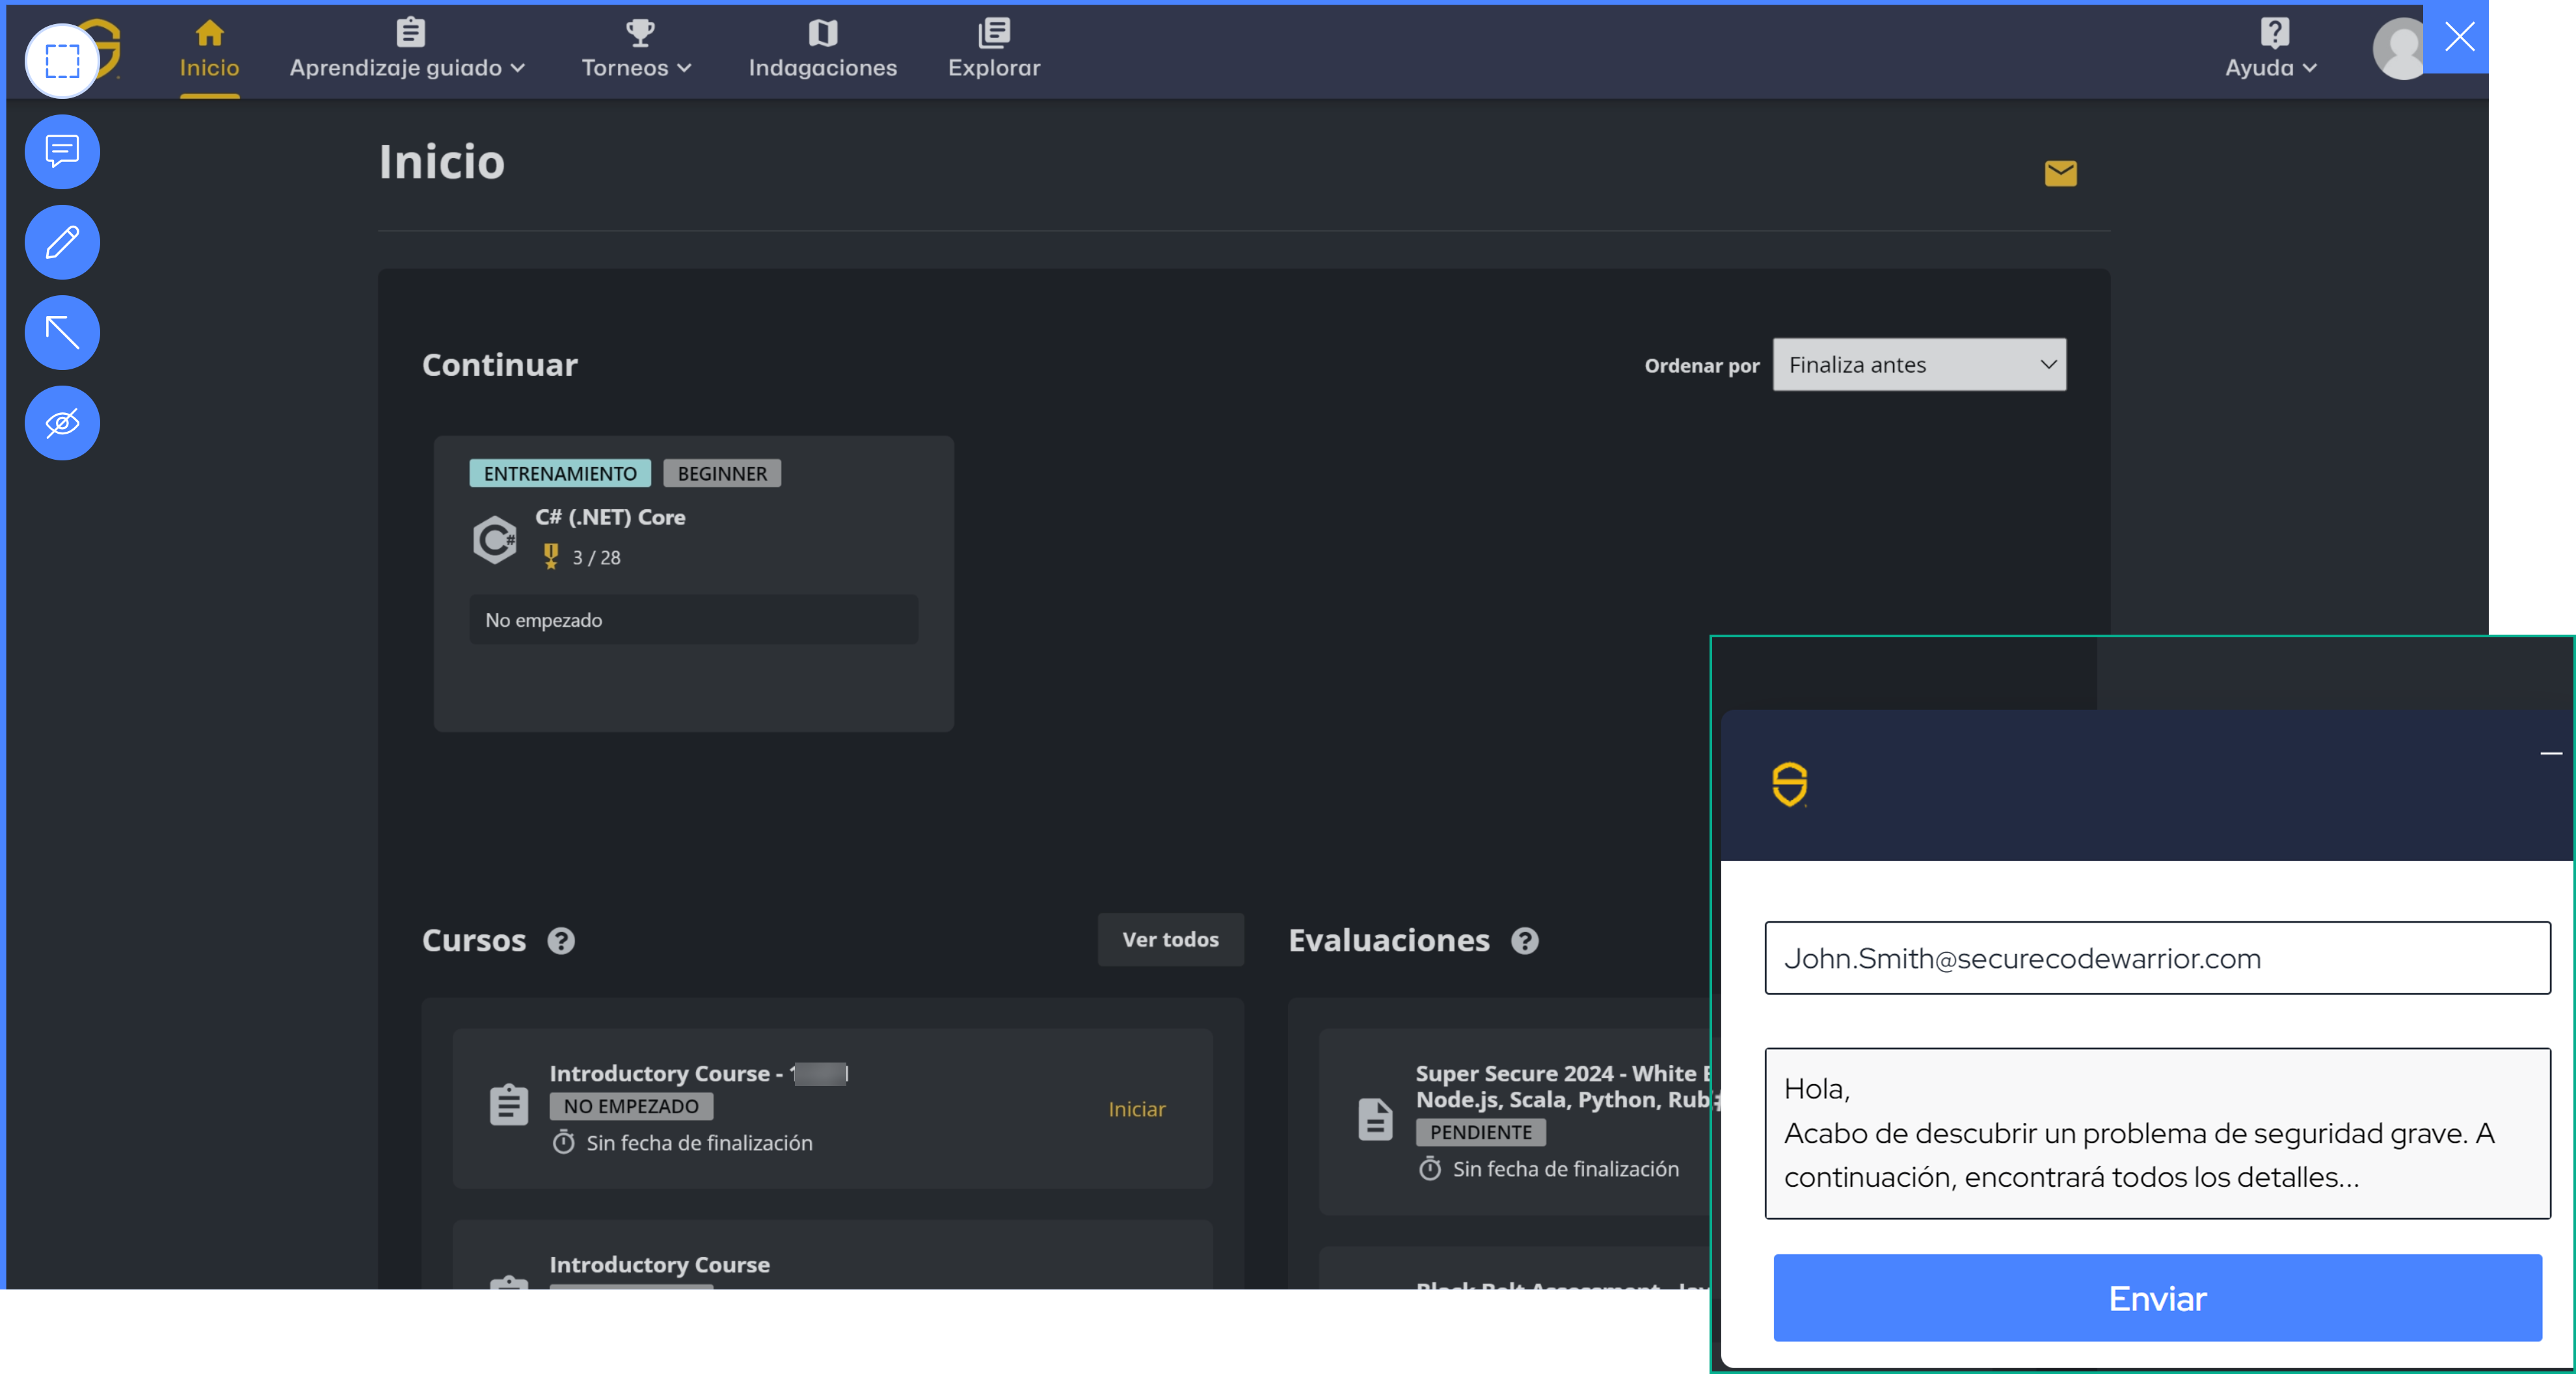Click the yellow mail envelope icon

tap(2060, 174)
